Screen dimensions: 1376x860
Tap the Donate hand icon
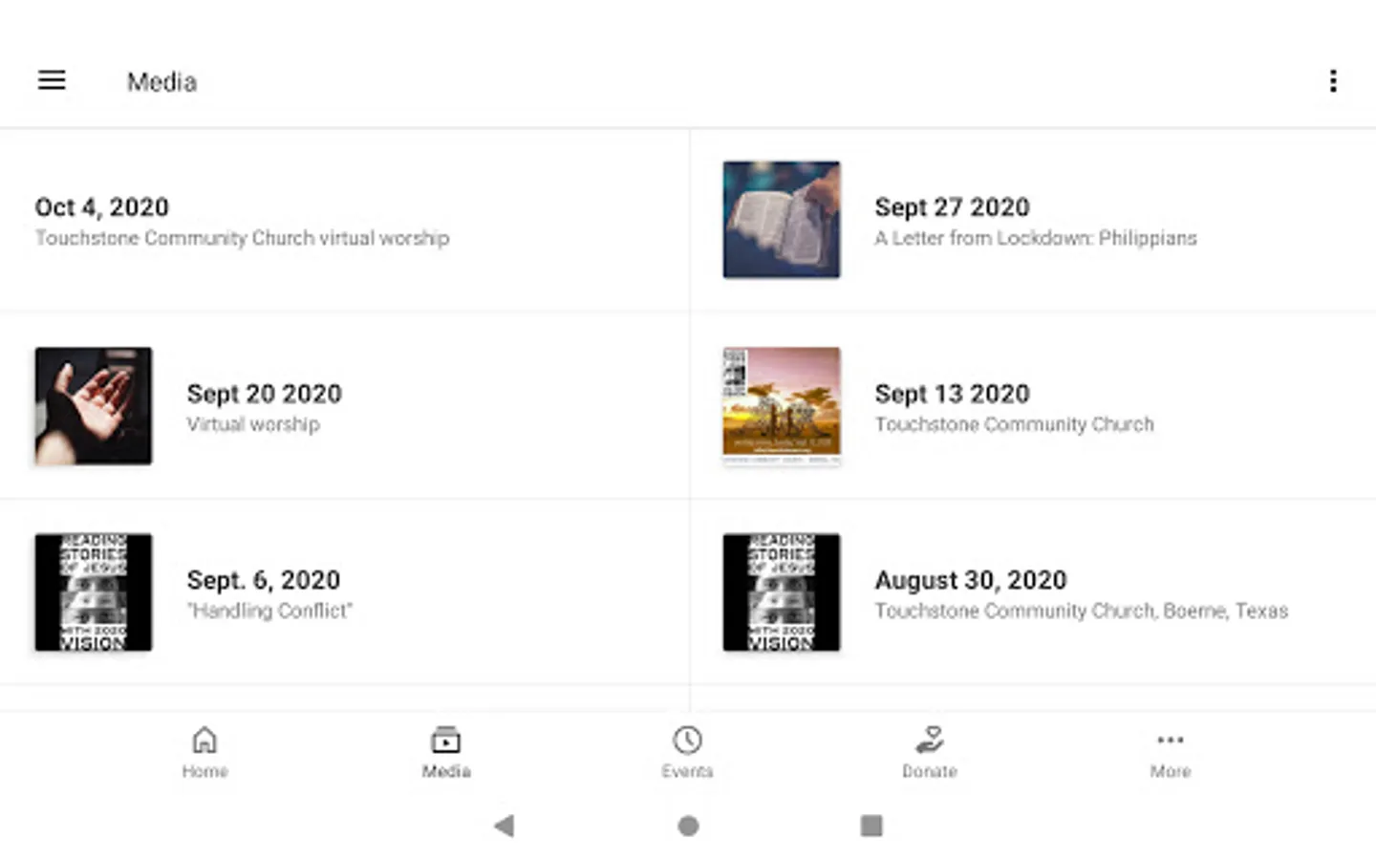[929, 741]
